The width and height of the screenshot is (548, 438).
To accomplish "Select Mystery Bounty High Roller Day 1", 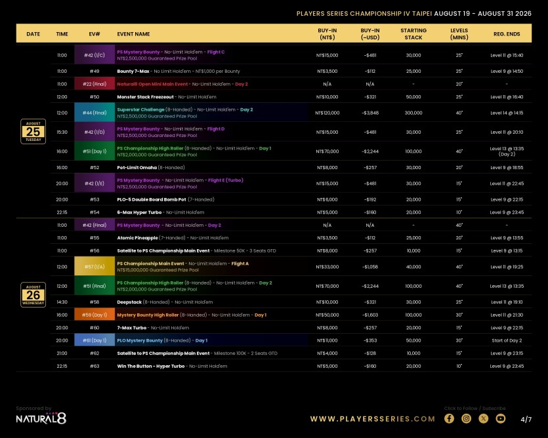I will point(192,315).
